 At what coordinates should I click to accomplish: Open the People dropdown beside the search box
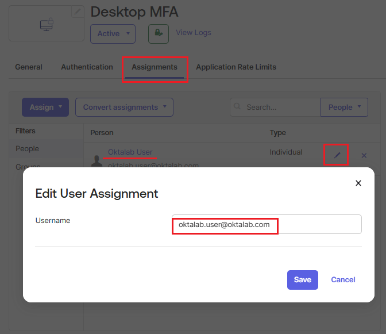(x=344, y=108)
